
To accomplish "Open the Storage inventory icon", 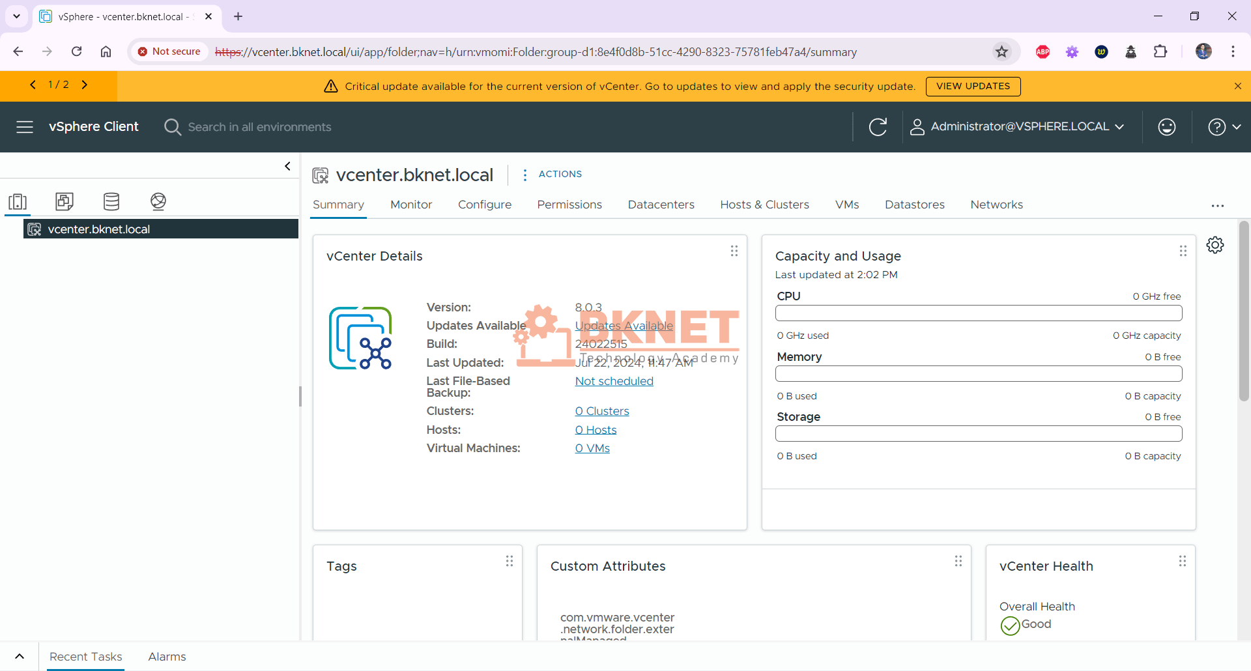I will coord(111,202).
